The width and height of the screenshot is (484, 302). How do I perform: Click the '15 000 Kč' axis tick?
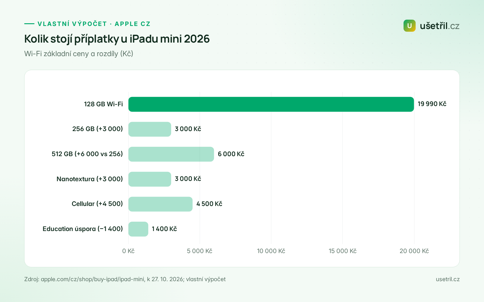coord(342,251)
